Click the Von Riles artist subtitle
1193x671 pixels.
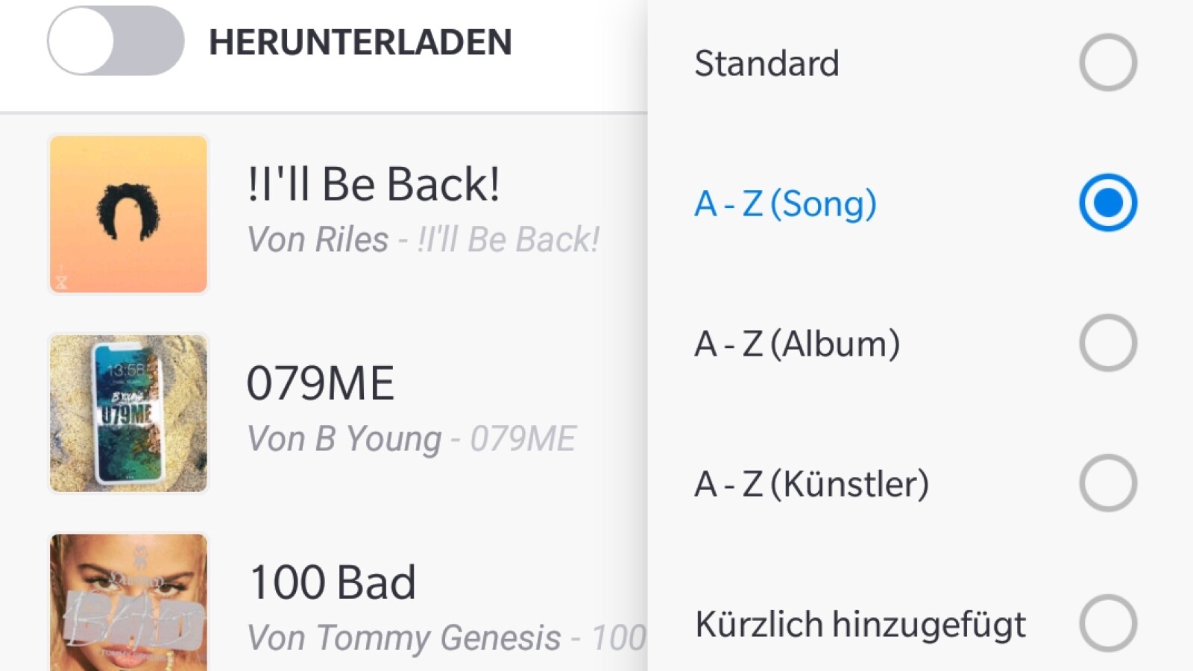click(318, 240)
